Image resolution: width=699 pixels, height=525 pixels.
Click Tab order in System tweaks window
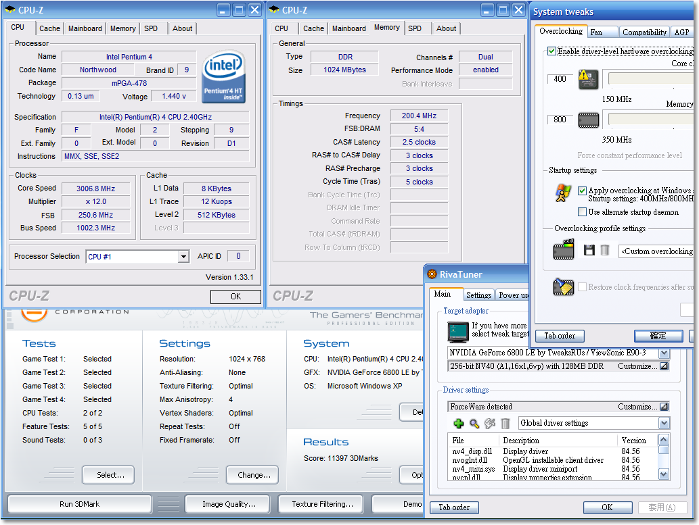560,336
